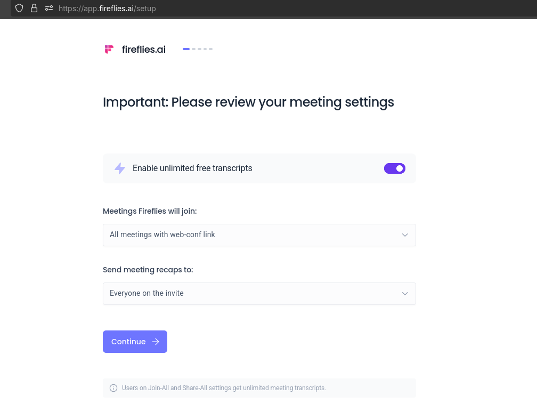Viewport: 537px width, 404px height.
Task: Open the site permissions icon in address bar
Action: [49, 9]
